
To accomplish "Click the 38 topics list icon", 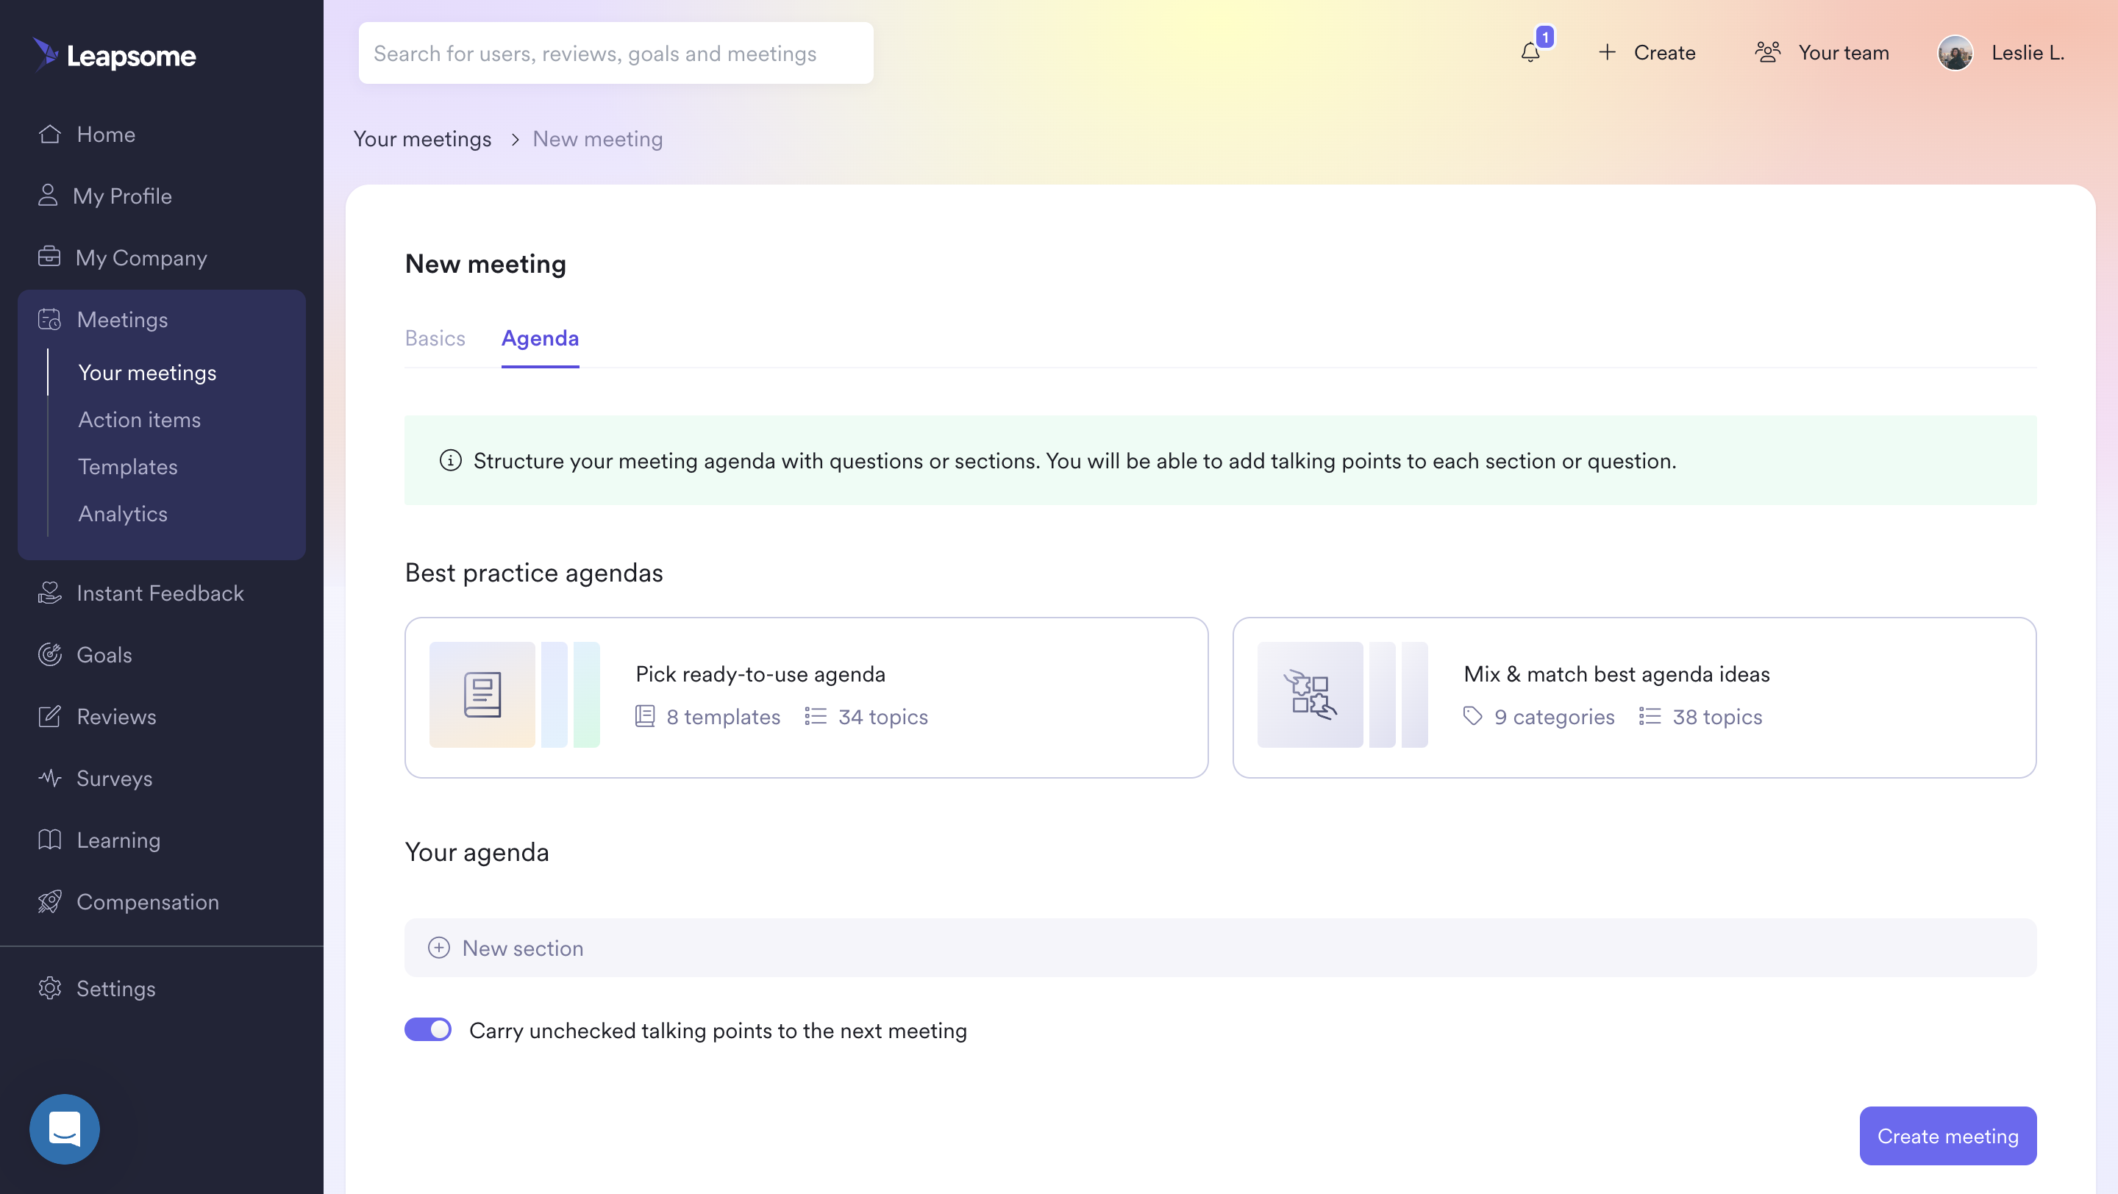I will (1650, 717).
